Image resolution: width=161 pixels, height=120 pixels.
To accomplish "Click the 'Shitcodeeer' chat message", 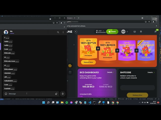I will pos(10,69).
